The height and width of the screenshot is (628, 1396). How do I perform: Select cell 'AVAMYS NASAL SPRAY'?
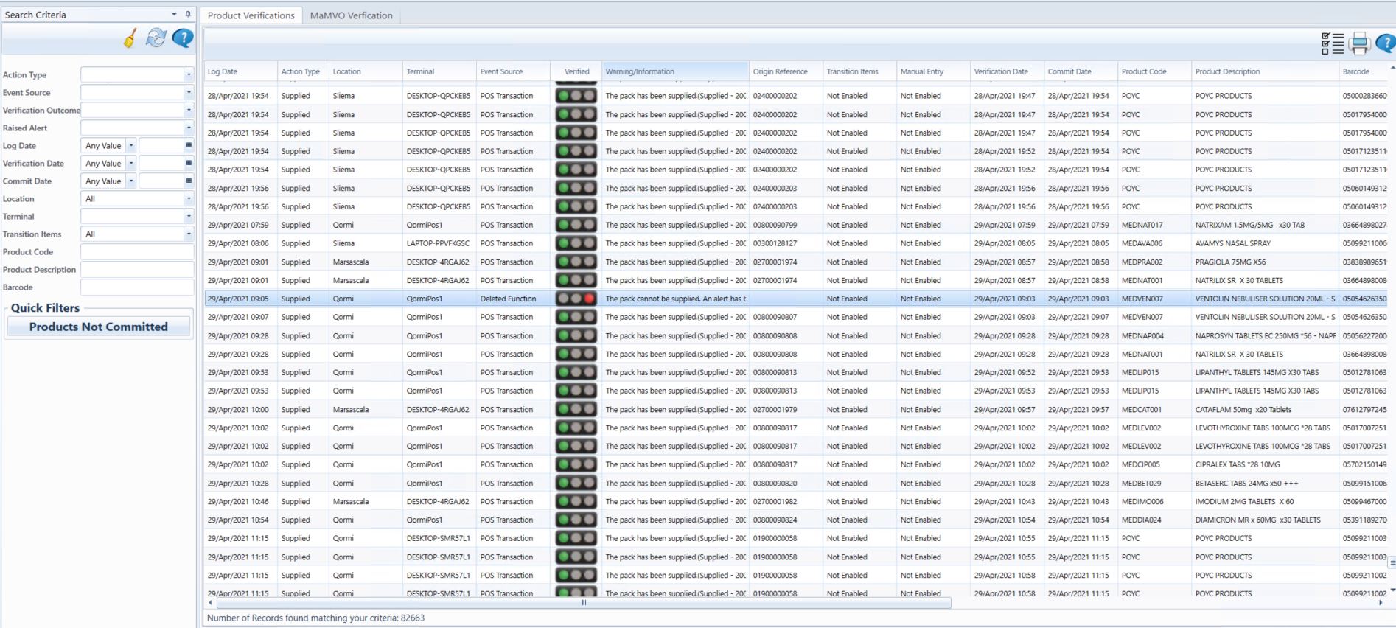pos(1265,243)
